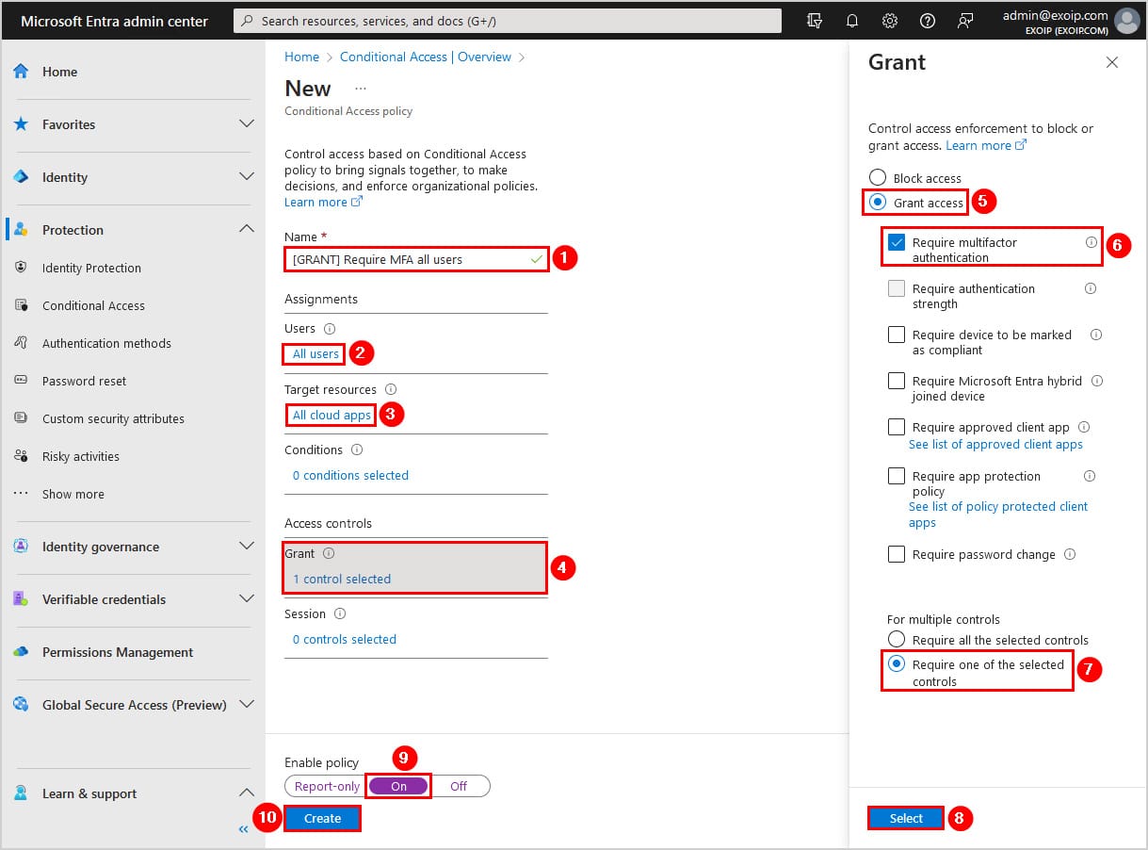Set Enable policy to Report-only
This screenshot has width=1148, height=850.
[327, 786]
